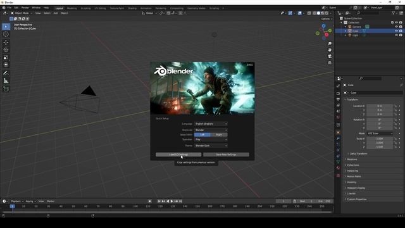Click the viewport zoom magnifier icon

[x=330, y=44]
